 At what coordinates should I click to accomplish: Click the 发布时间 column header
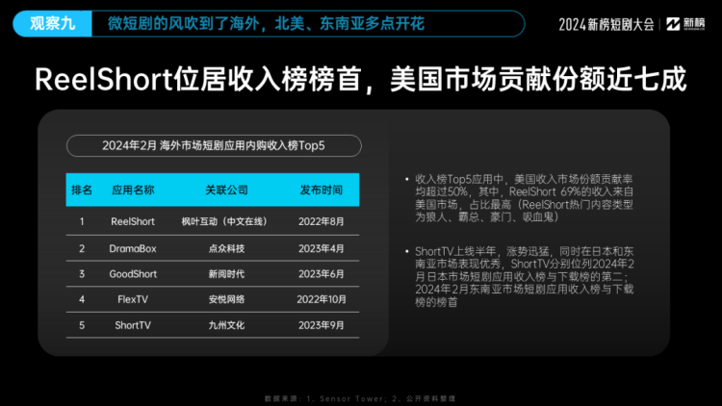coord(320,190)
